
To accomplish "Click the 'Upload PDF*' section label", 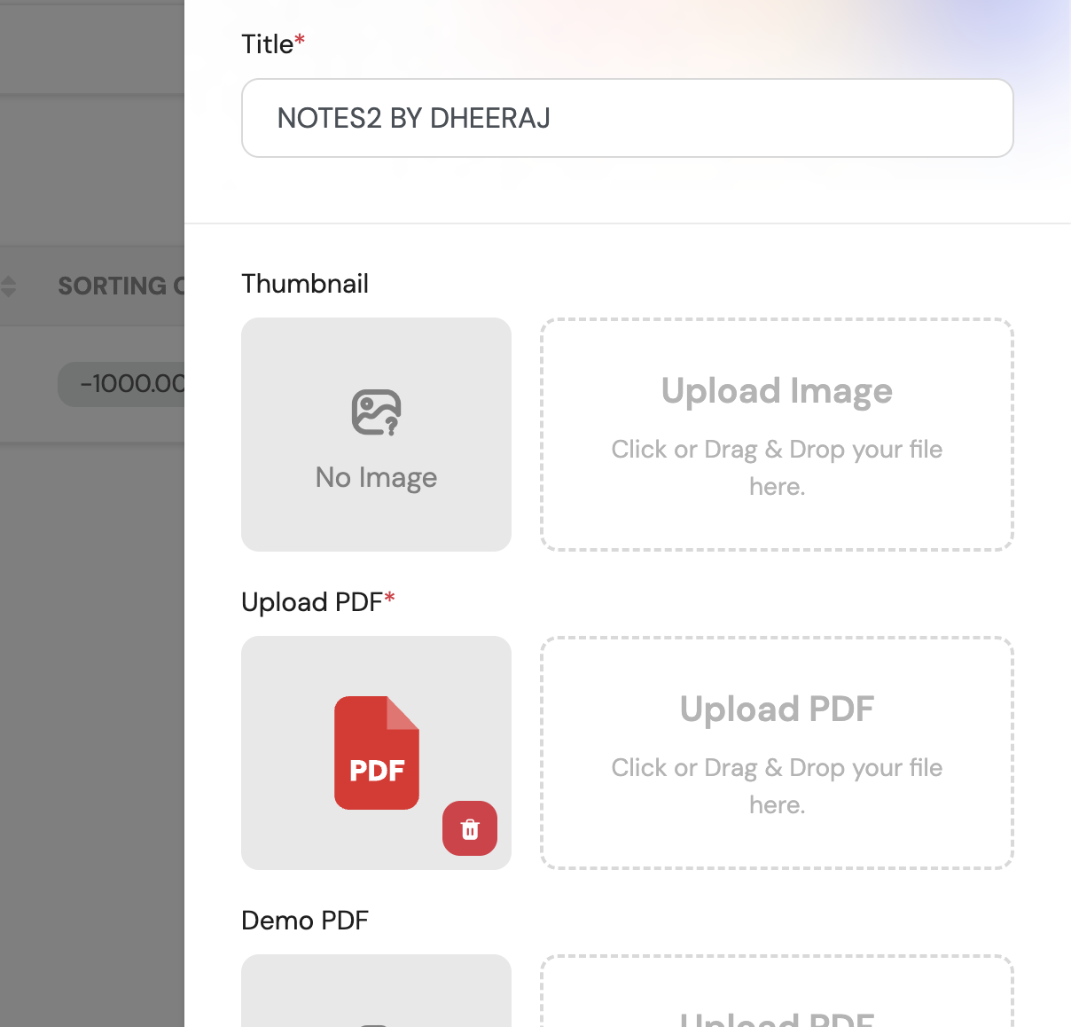I will pos(317,602).
